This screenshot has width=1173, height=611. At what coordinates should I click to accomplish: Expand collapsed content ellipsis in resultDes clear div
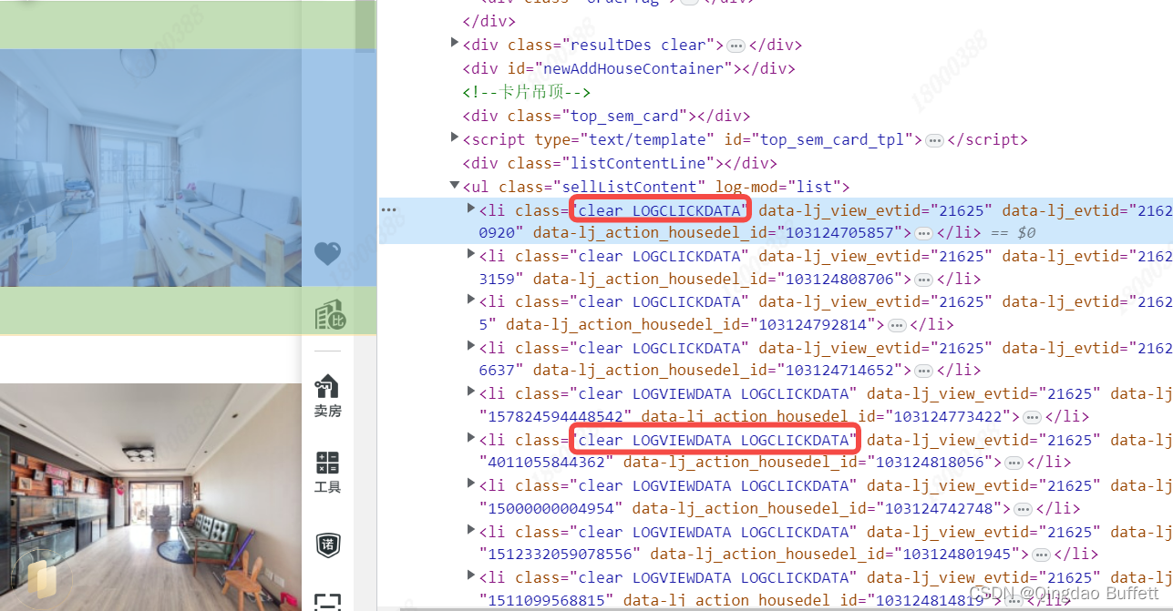pos(736,46)
